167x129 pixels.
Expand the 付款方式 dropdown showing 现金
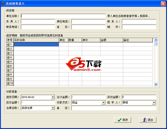coord(103,102)
